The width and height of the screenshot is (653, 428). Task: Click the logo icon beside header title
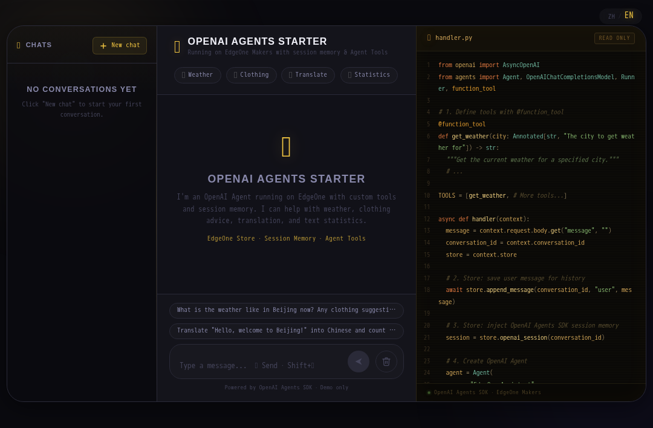point(177,47)
